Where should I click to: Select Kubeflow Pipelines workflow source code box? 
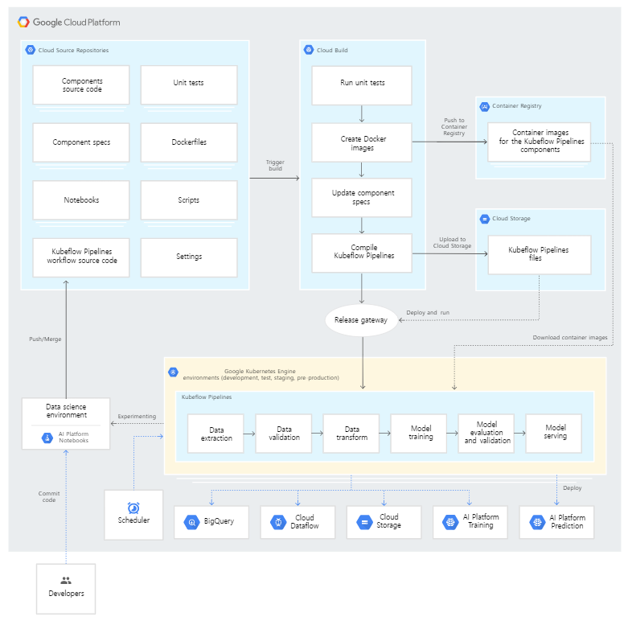pos(81,257)
